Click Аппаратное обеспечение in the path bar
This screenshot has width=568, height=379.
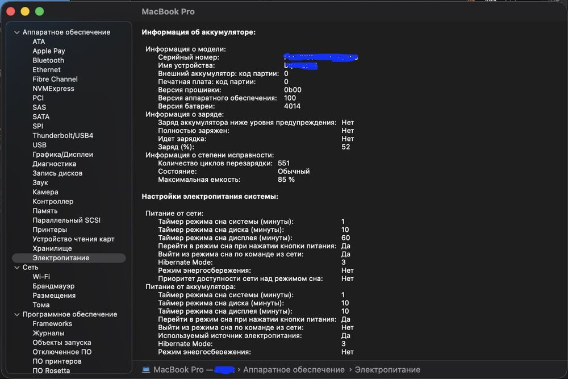tap(294, 370)
